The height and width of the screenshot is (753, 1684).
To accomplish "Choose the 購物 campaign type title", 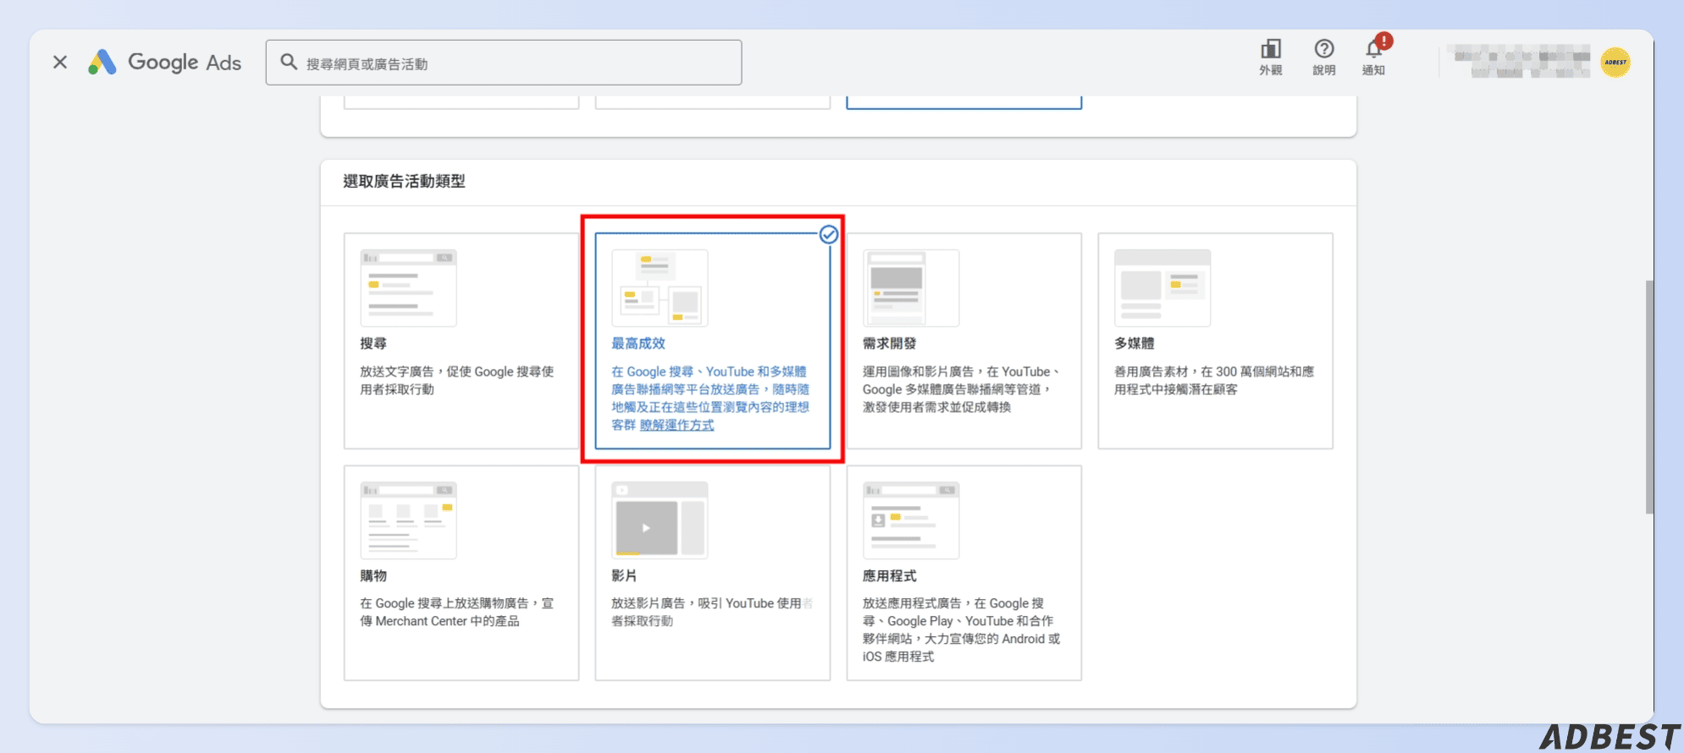I will (x=373, y=575).
